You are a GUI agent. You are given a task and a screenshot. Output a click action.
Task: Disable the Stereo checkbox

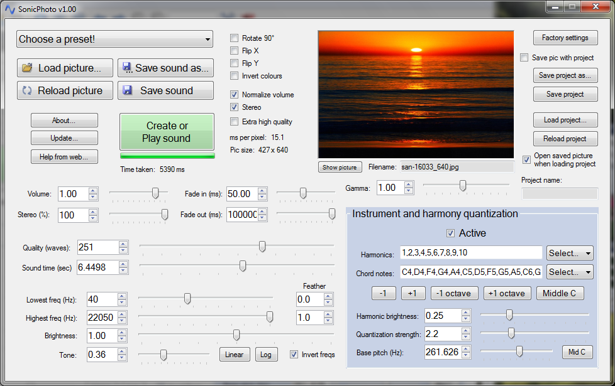(x=235, y=107)
